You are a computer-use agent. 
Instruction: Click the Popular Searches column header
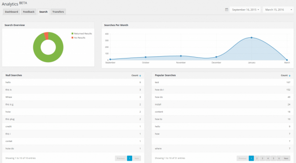[165, 75]
